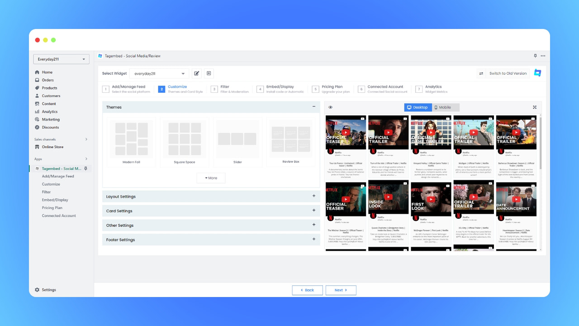The image size is (579, 326).
Task: Open step 5 Pricing Plan tab
Action: click(x=332, y=89)
